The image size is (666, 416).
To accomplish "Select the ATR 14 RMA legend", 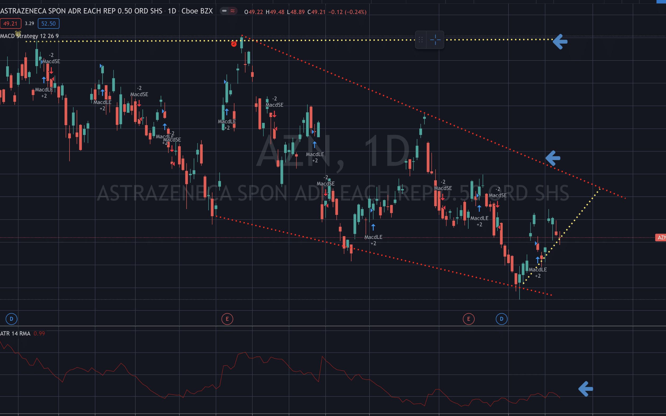I will [x=15, y=333].
